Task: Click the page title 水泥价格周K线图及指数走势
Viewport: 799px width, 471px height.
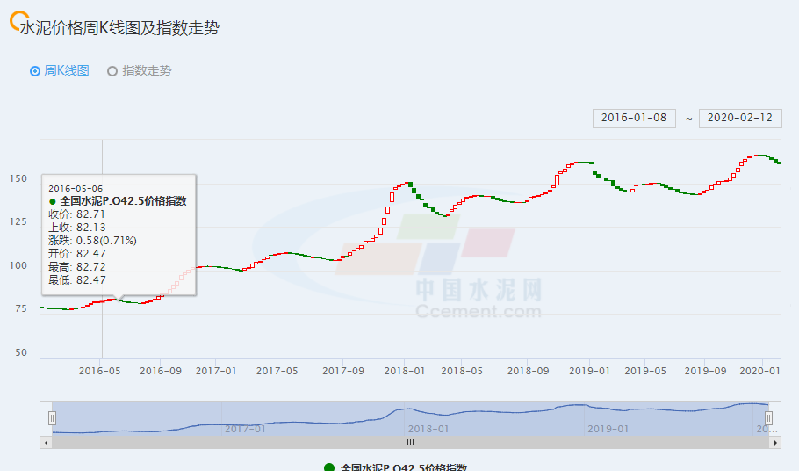Action: (119, 28)
